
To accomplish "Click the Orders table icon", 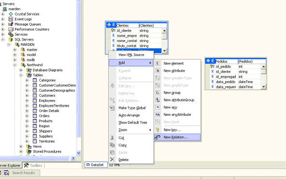I will click(35, 116).
